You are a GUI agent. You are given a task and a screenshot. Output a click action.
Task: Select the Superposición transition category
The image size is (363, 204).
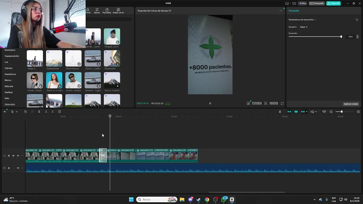[x=12, y=56]
